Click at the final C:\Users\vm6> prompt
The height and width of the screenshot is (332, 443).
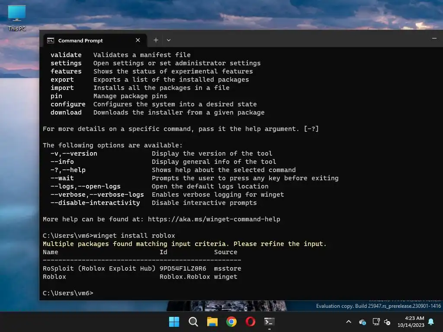click(x=68, y=293)
